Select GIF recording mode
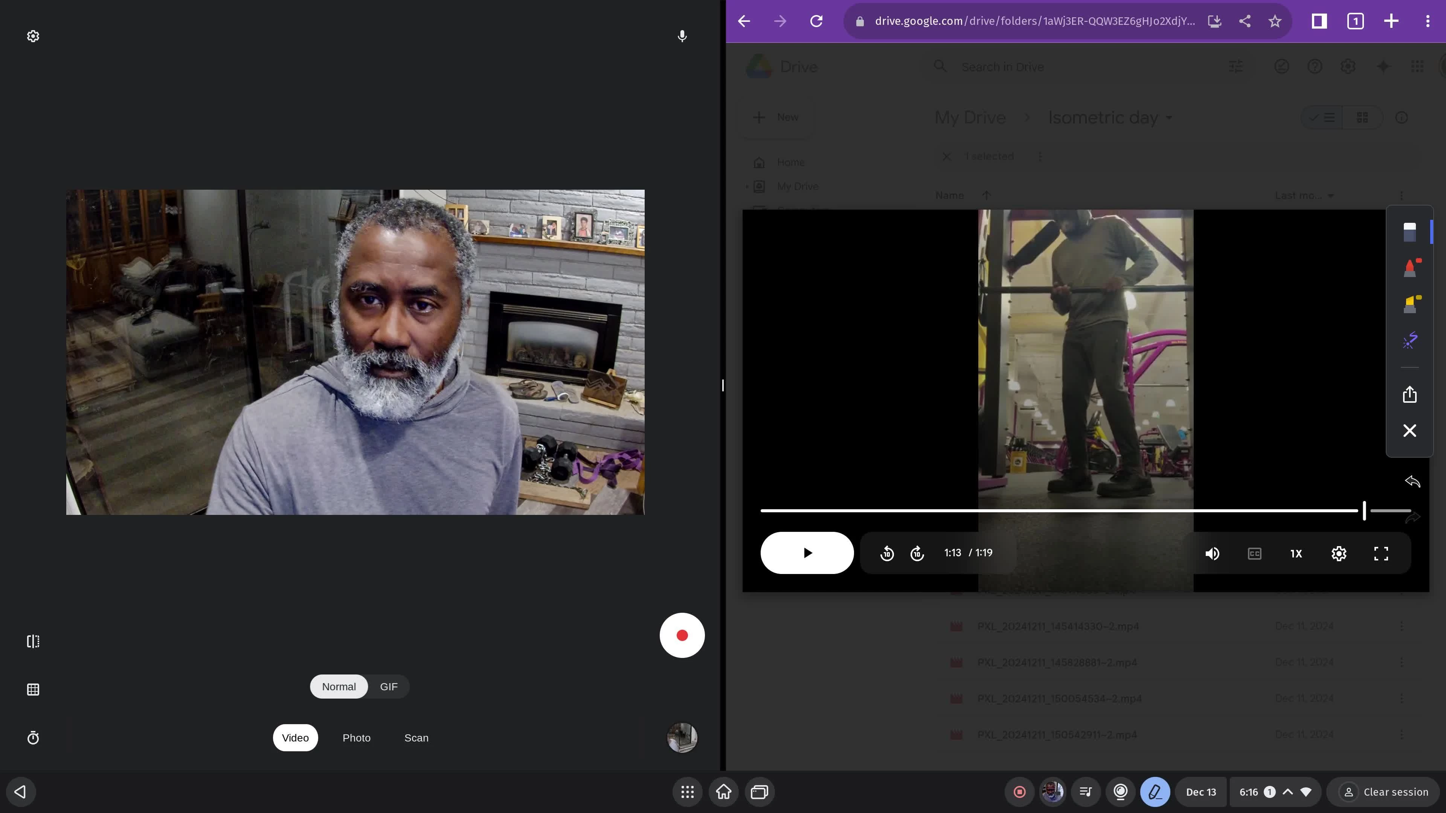This screenshot has height=813, width=1446. point(389,687)
